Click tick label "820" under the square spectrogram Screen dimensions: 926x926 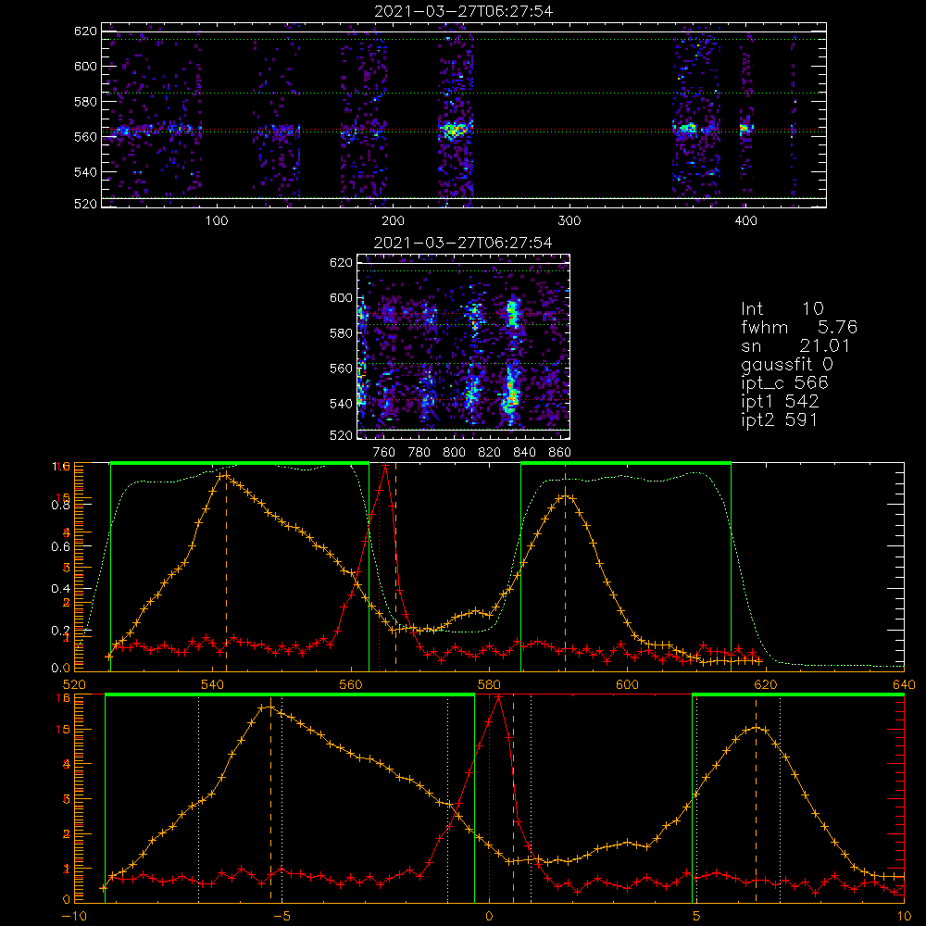pyautogui.click(x=490, y=453)
